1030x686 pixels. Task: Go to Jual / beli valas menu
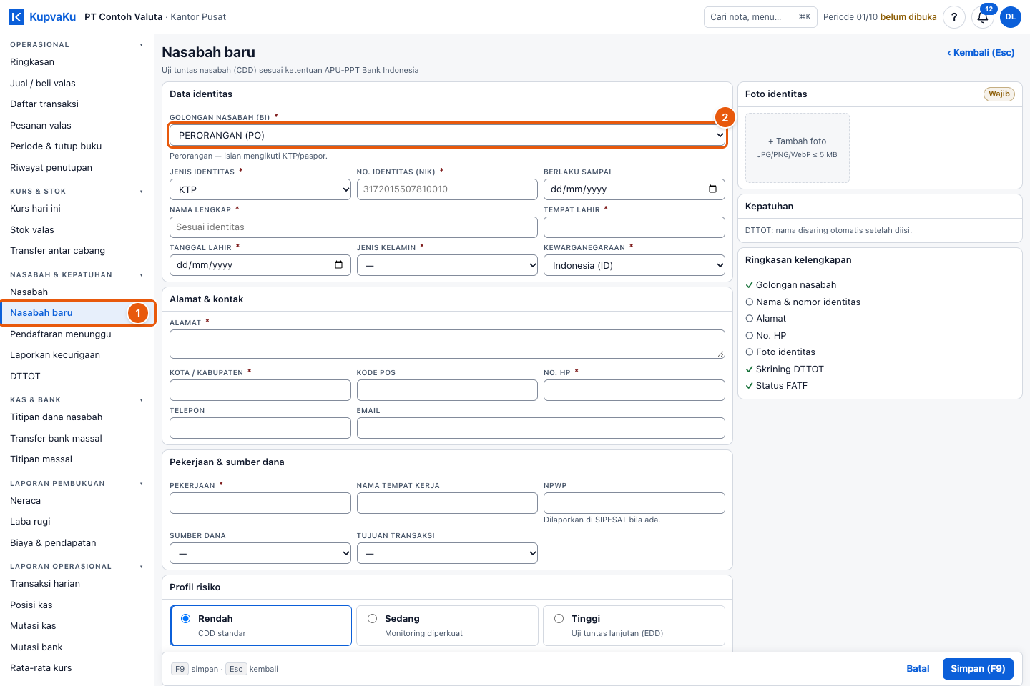(x=43, y=84)
